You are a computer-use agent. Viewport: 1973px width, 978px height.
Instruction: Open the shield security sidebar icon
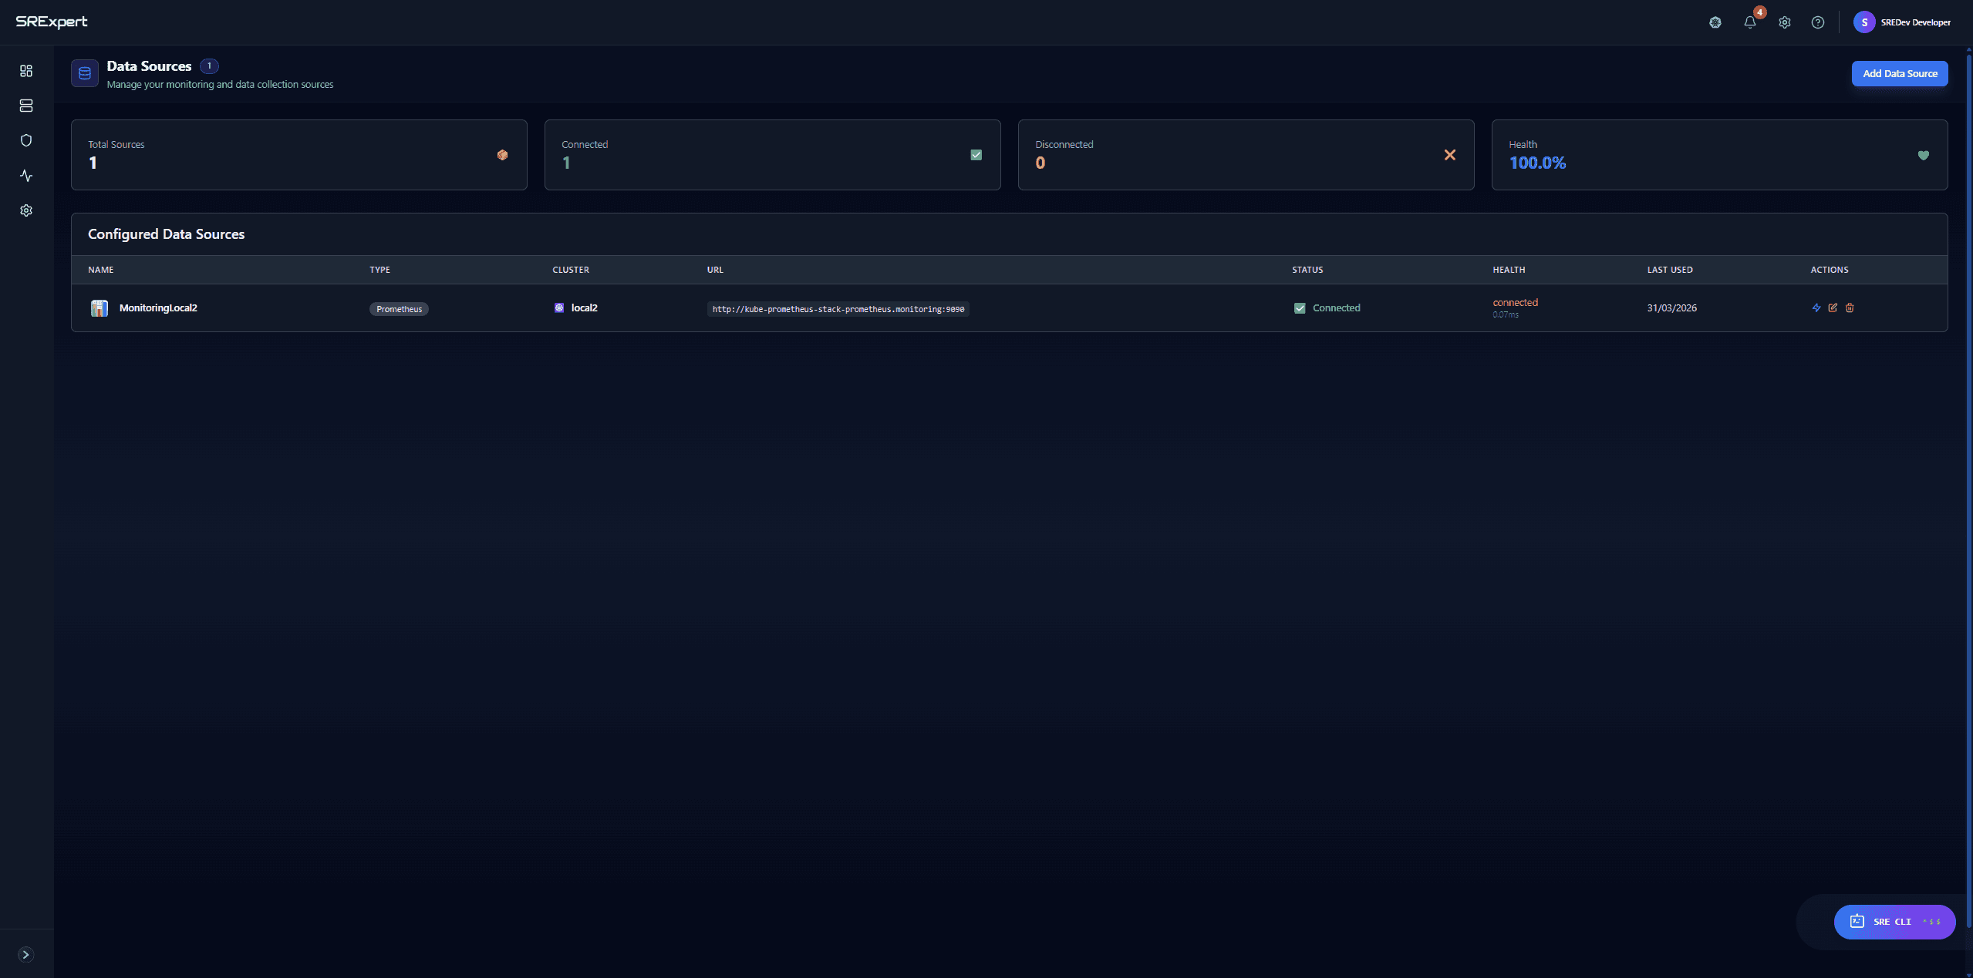(x=26, y=140)
